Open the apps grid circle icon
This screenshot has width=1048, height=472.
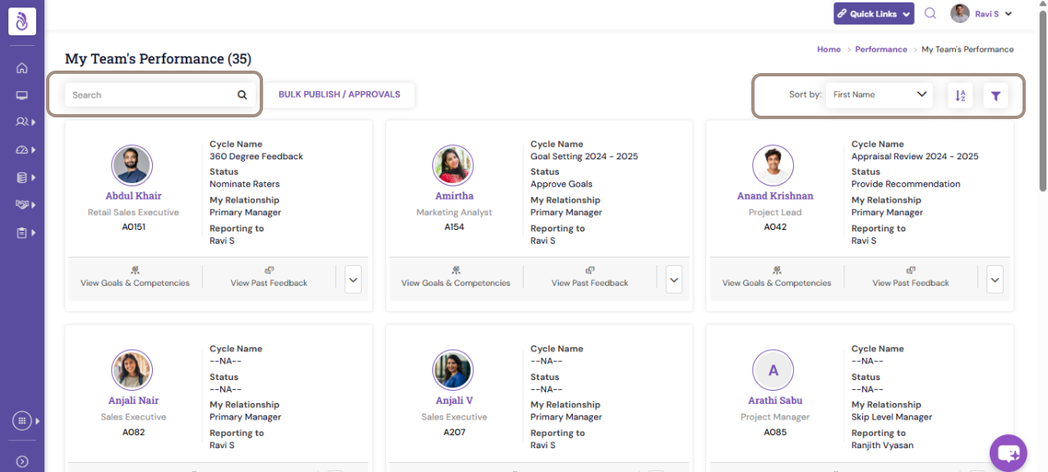pyautogui.click(x=22, y=420)
